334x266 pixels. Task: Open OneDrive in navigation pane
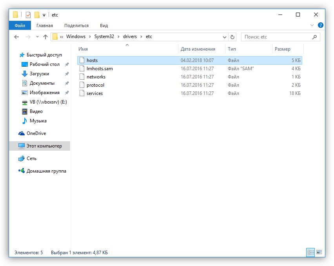36,133
